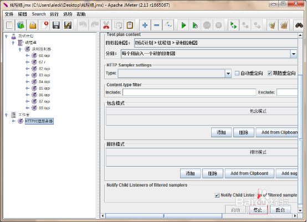Viewport: 307px width, 222px height.
Task: Open the 运行 menu
Action: 54,14
